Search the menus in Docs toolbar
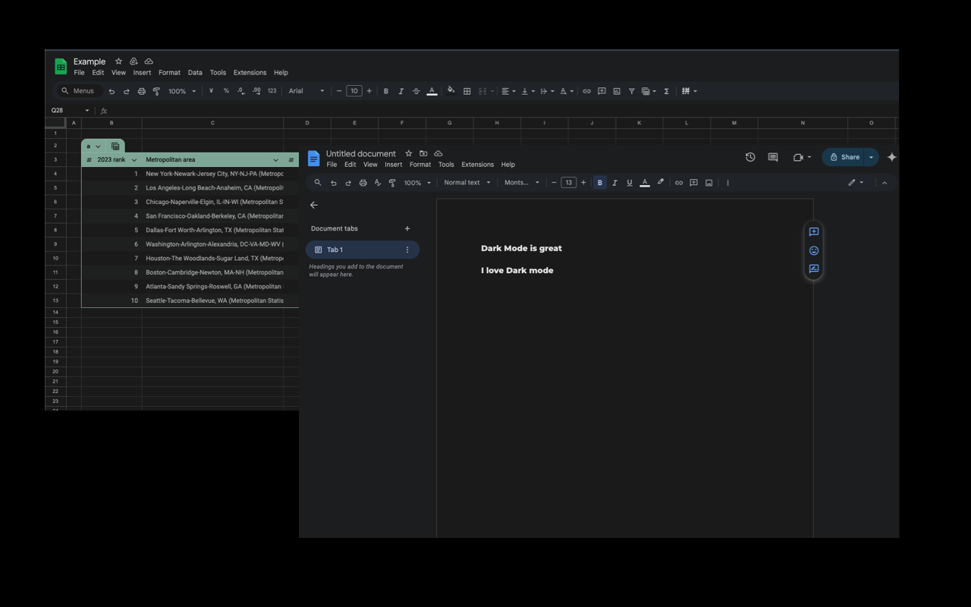Viewport: 971px width, 607px height. click(x=318, y=183)
